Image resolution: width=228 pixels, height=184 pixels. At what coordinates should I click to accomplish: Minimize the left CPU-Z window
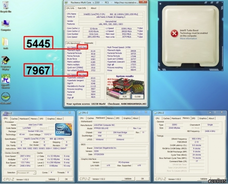coord(58,113)
